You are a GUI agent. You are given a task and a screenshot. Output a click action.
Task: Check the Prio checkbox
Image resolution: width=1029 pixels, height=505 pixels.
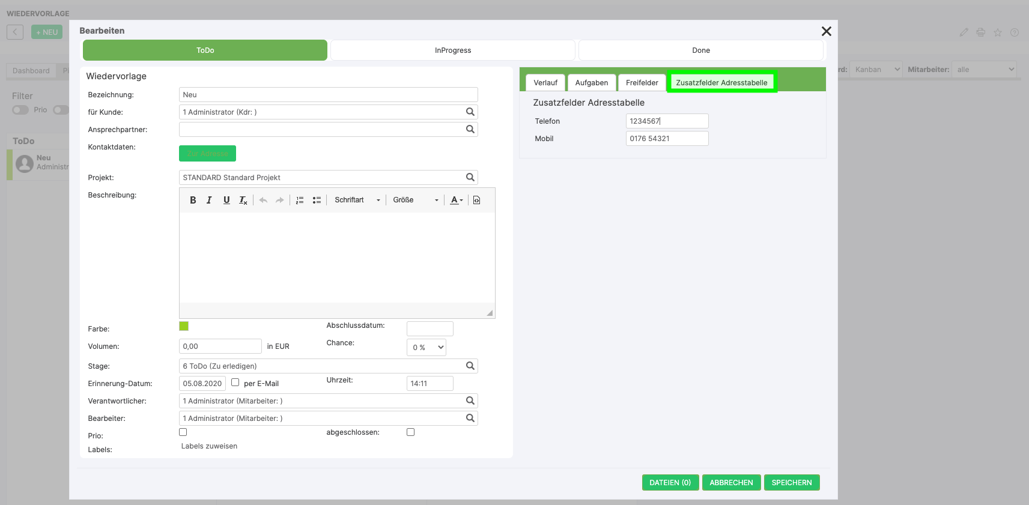pyautogui.click(x=183, y=432)
